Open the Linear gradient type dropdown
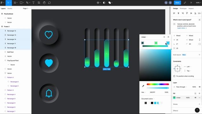The image size is (202, 114). pos(144,37)
